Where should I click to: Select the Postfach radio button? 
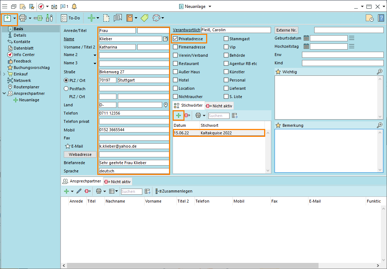pyautogui.click(x=66, y=88)
